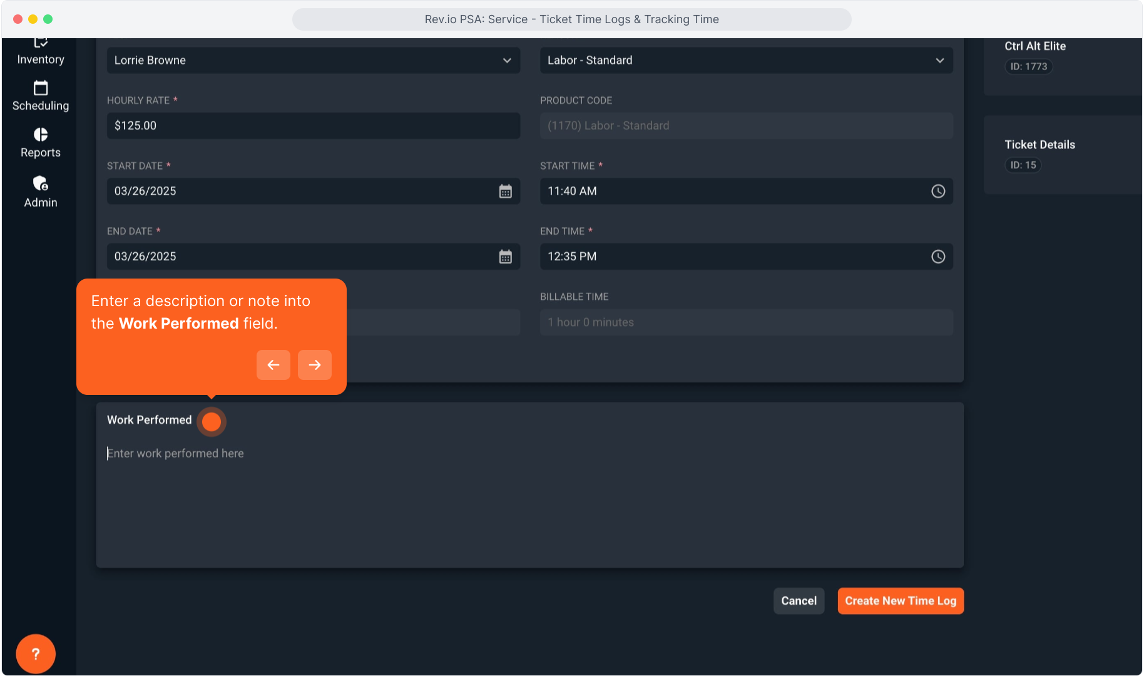This screenshot has width=1144, height=676.
Task: Expand the Lorrie Browne dropdown
Action: (x=313, y=61)
